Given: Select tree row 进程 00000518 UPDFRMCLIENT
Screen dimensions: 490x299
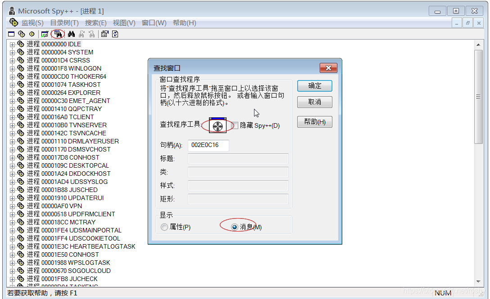Looking at the screenshot, I should click(x=71, y=214).
